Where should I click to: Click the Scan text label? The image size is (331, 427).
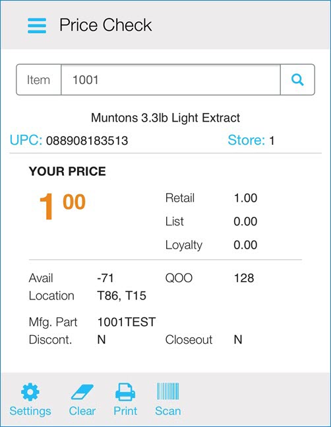168,411
